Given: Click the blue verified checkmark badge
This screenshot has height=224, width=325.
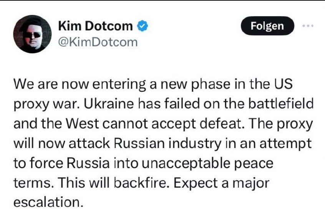Looking at the screenshot, I should click(142, 26).
